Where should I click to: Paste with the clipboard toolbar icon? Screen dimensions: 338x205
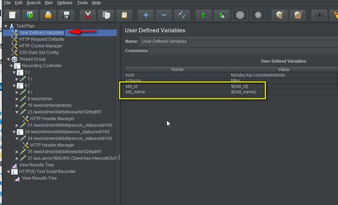click(x=124, y=15)
